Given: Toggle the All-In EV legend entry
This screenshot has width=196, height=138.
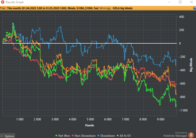Looking at the screenshot, I should coord(124,136).
